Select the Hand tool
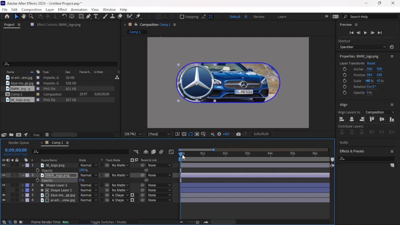 [24, 17]
